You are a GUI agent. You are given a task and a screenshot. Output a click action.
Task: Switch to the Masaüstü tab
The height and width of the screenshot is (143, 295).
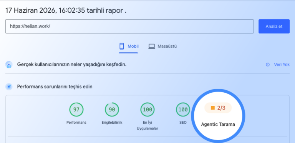[162, 46]
